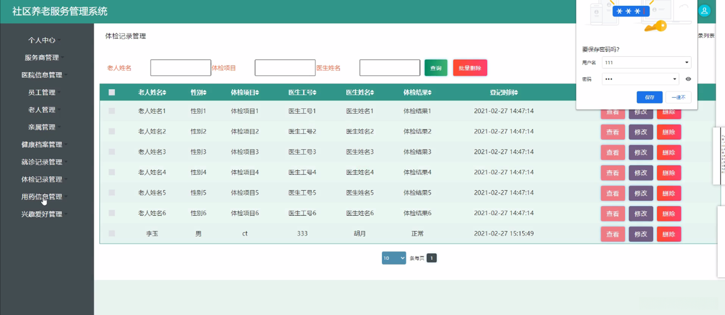Click 查看 for the 老人姓名4 row
Image resolution: width=725 pixels, height=315 pixels.
[x=613, y=173]
